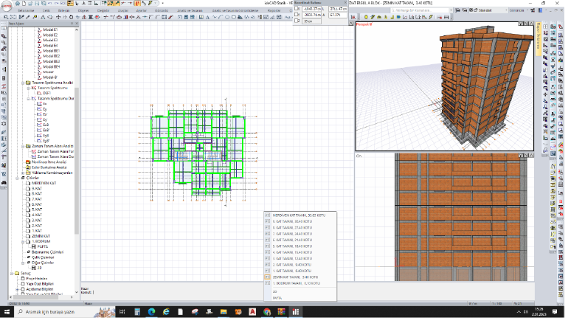Create a new file from quick access
The width and height of the screenshot is (585, 329).
[x=24, y=4]
